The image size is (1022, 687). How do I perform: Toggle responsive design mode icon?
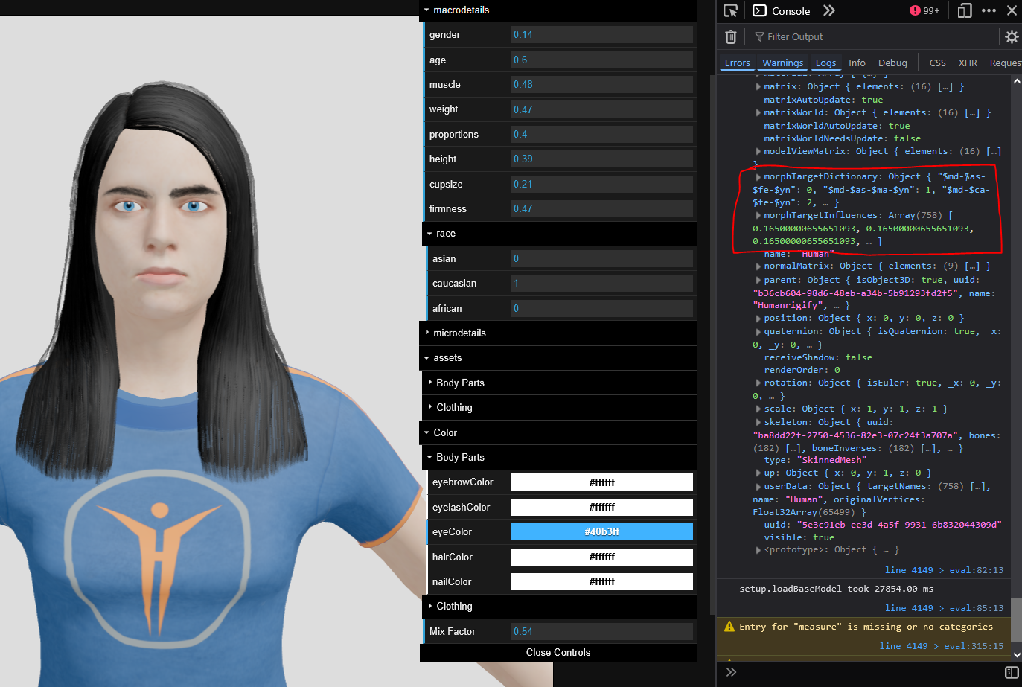965,10
